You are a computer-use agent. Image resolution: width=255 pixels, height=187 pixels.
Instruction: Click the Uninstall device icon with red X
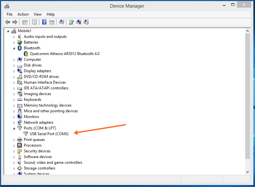[79, 22]
